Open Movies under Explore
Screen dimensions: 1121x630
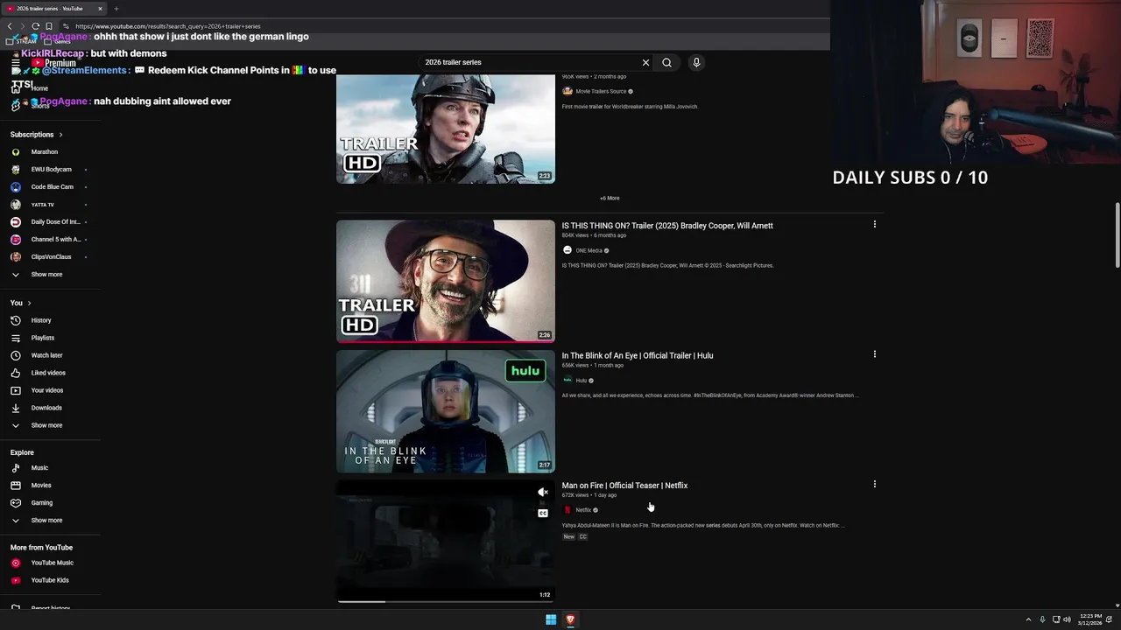(41, 486)
